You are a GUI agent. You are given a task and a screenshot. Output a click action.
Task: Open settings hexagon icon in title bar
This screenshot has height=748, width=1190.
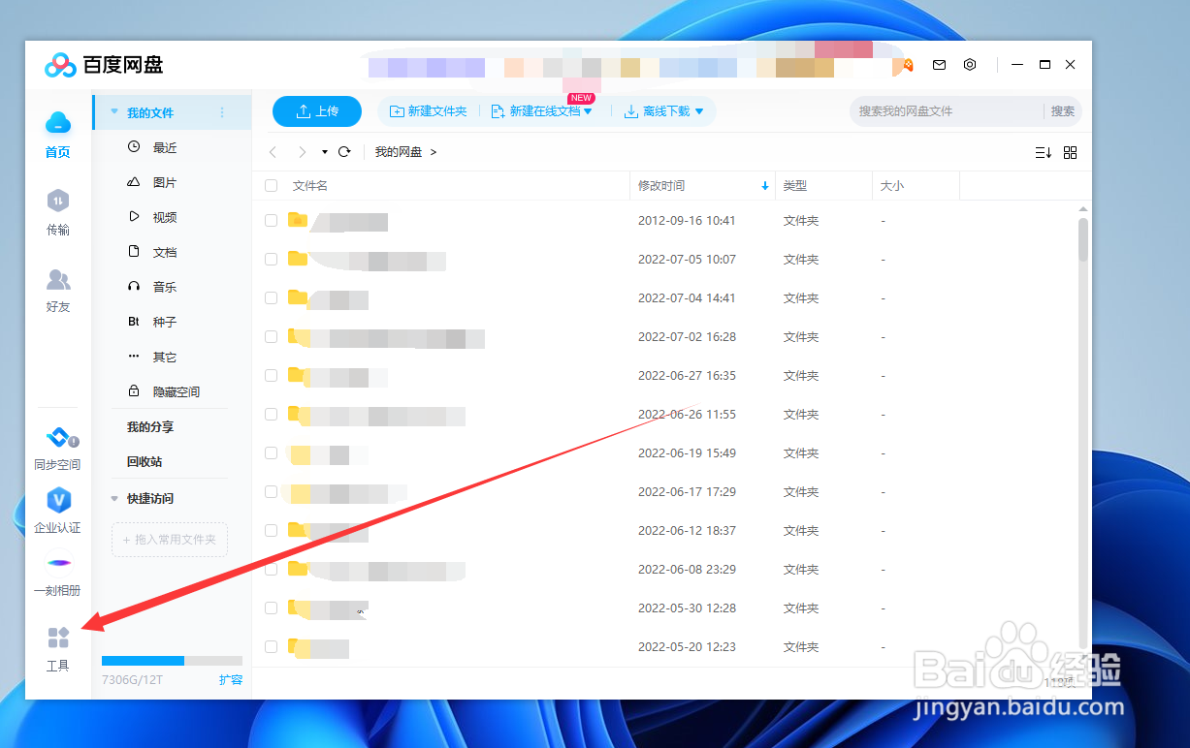(x=970, y=65)
